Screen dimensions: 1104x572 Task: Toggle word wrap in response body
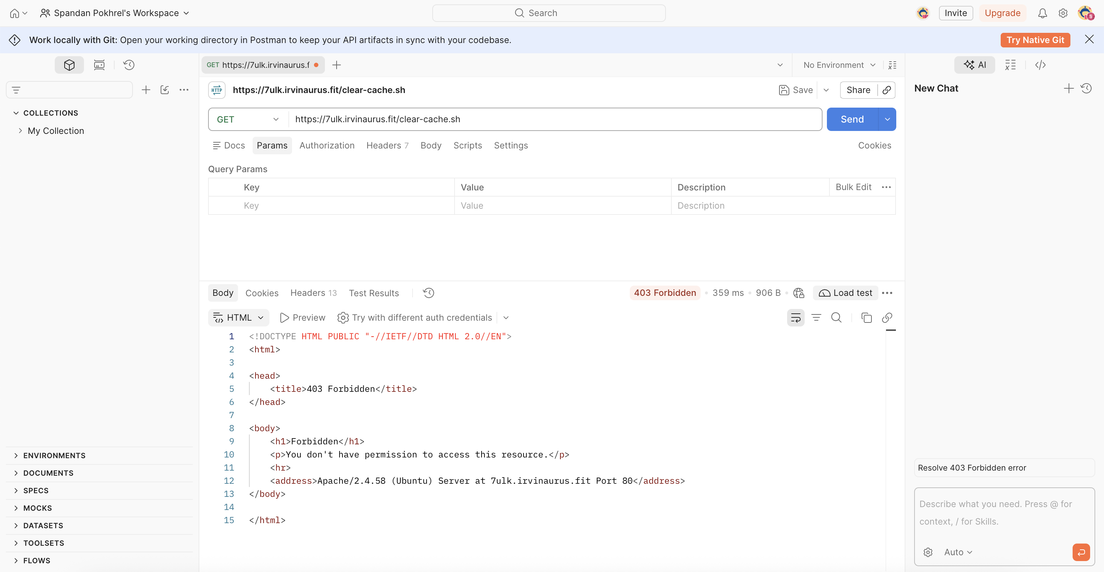click(x=796, y=318)
